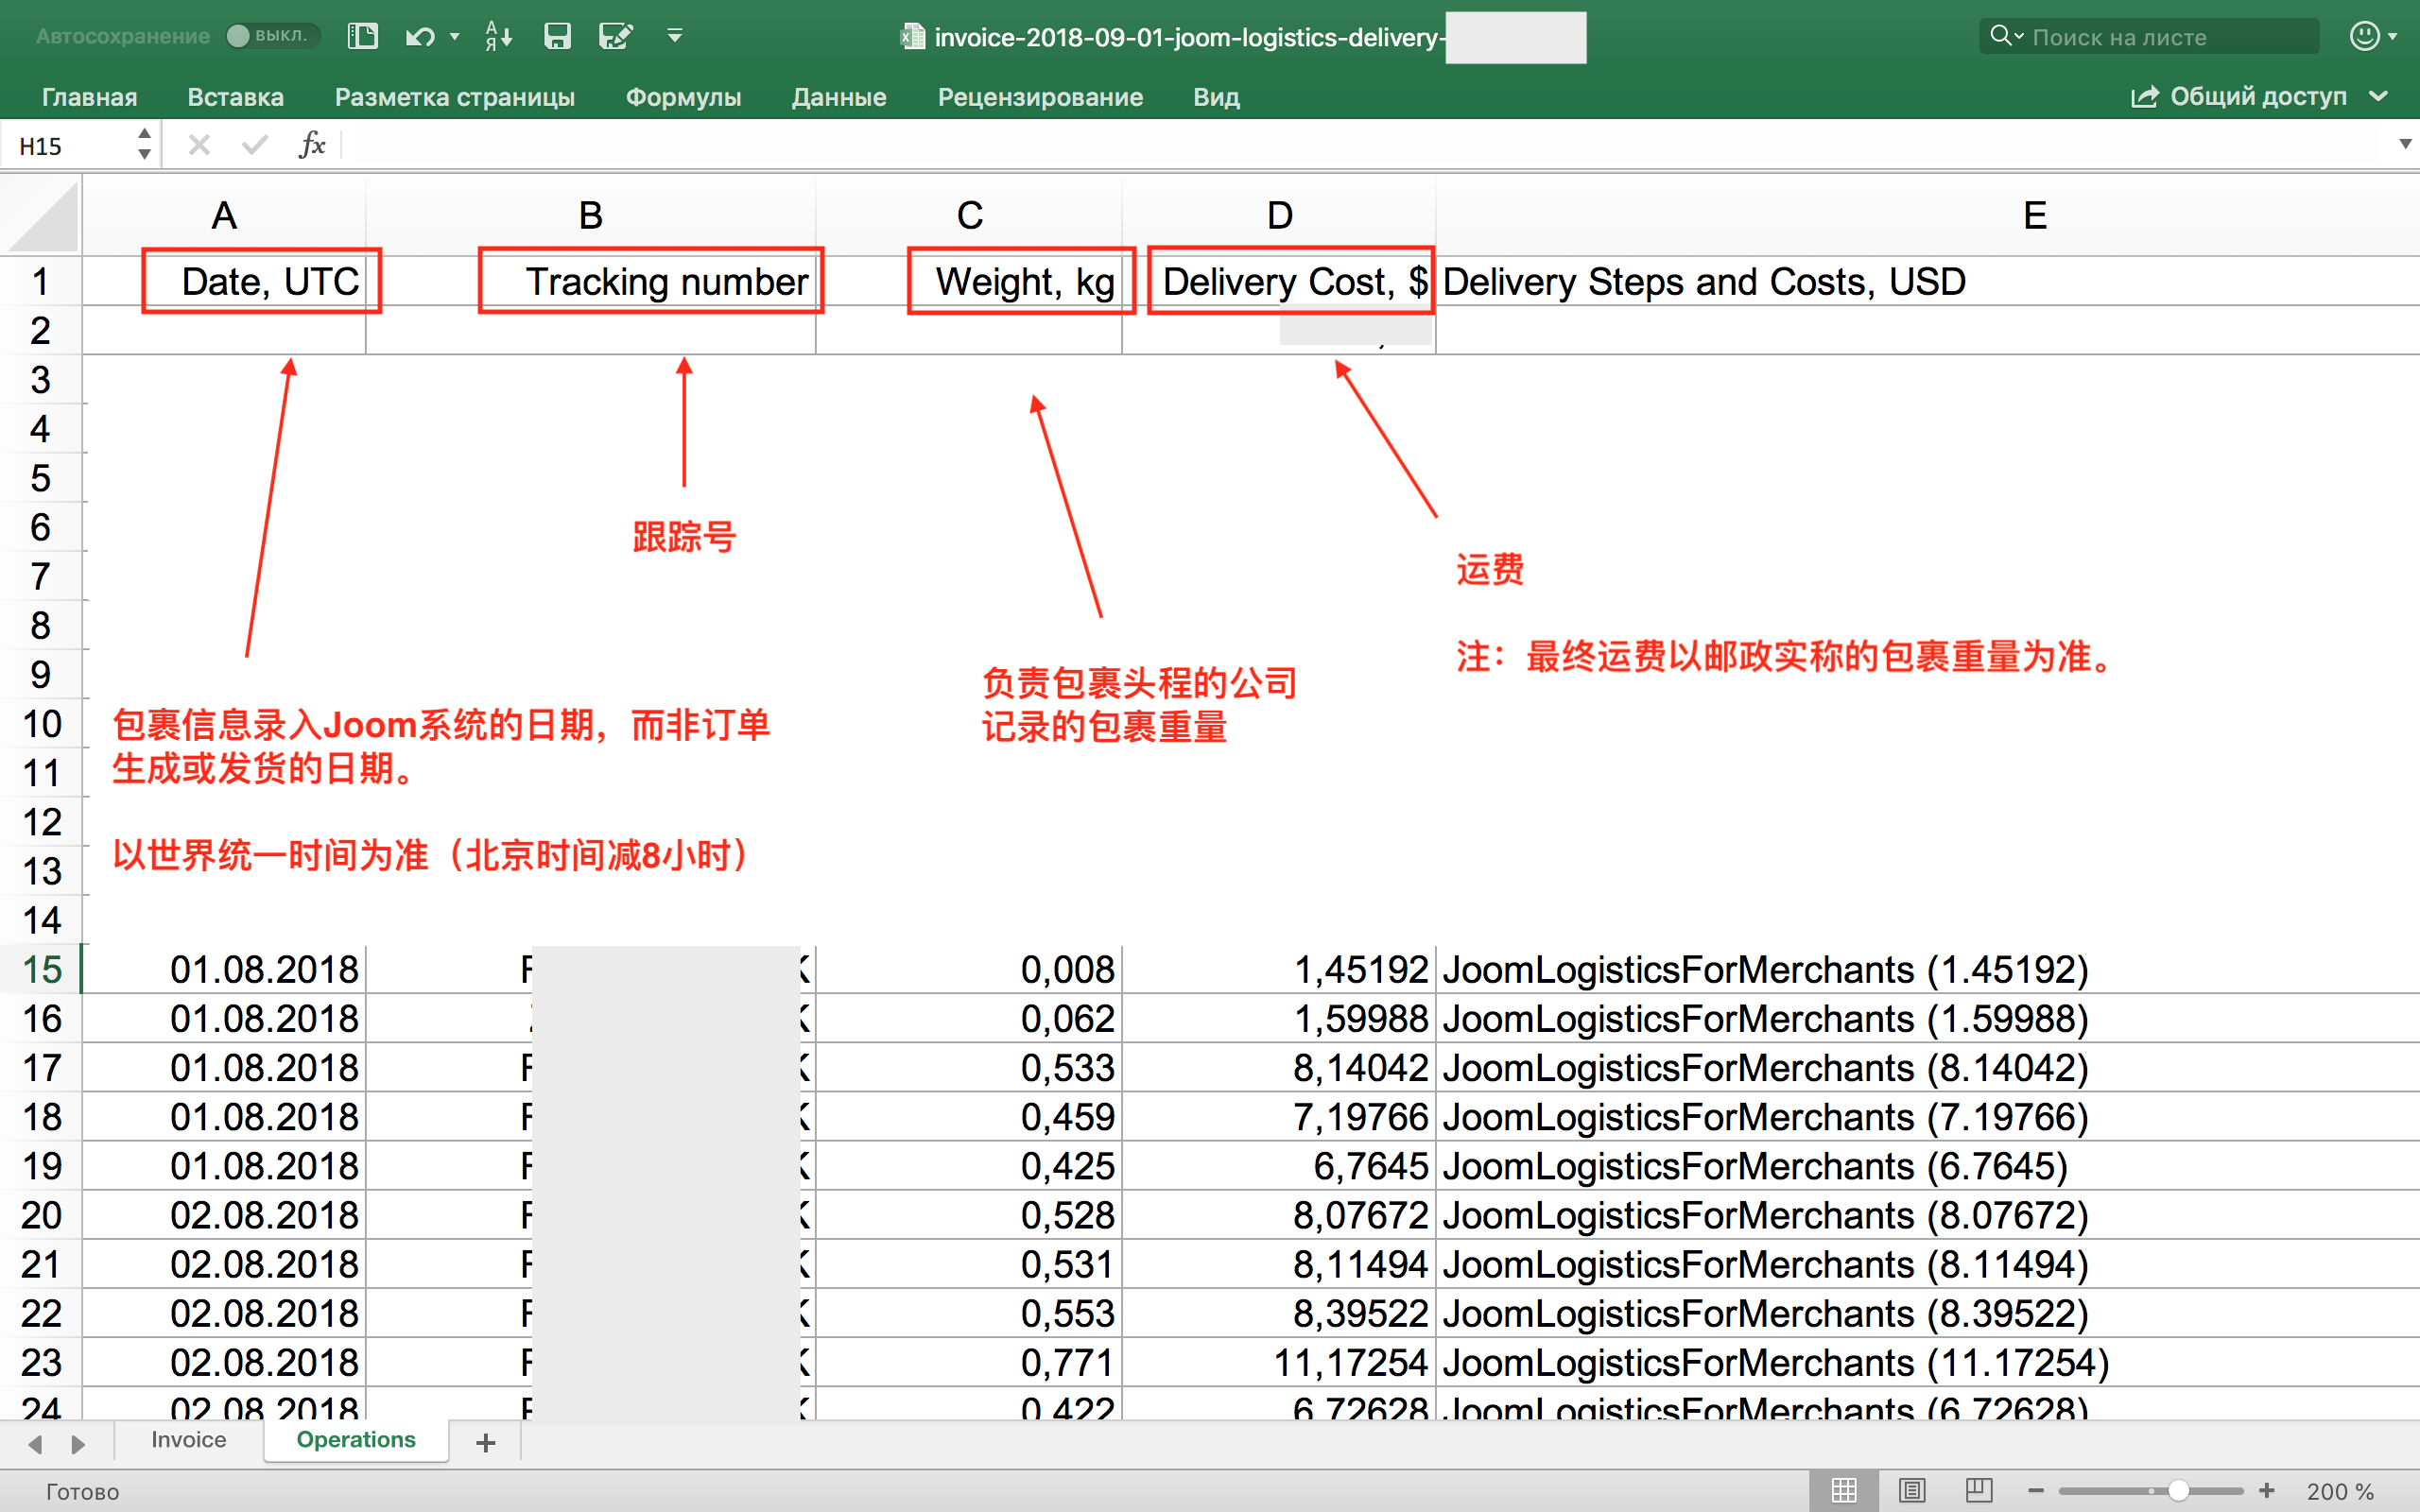Click the zoom in plus button
2420x1512 pixels.
pyautogui.click(x=2267, y=1491)
